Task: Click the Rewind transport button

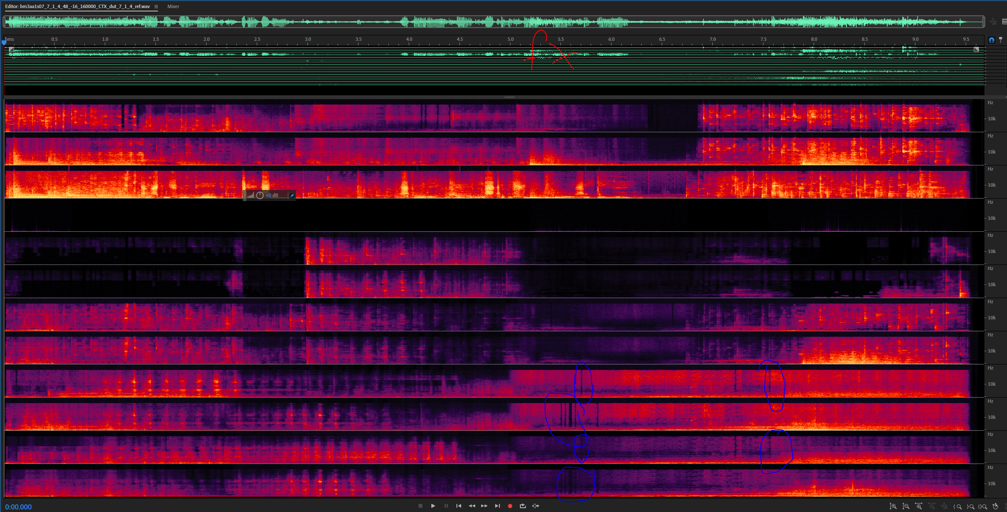Action: click(471, 506)
